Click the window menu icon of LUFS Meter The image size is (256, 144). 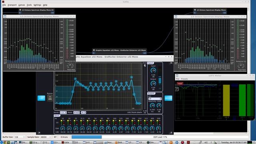pyautogui.click(x=177, y=76)
